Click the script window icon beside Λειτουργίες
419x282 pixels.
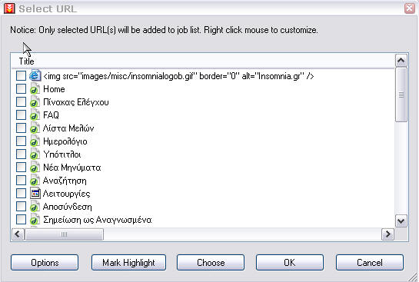tap(35, 194)
